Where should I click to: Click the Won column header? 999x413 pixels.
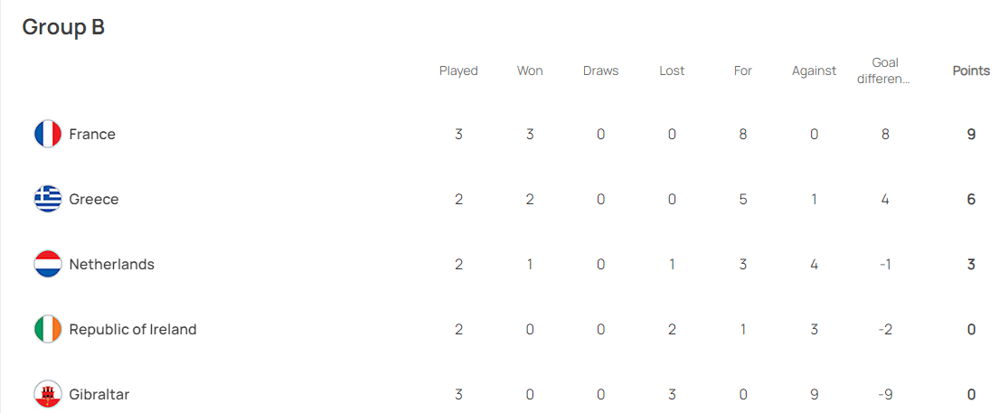(x=530, y=70)
